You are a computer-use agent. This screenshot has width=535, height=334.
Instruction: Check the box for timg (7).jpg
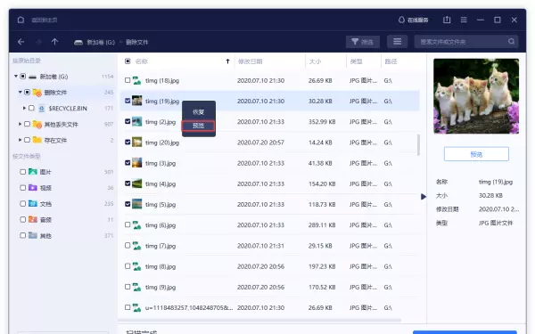[x=128, y=246]
